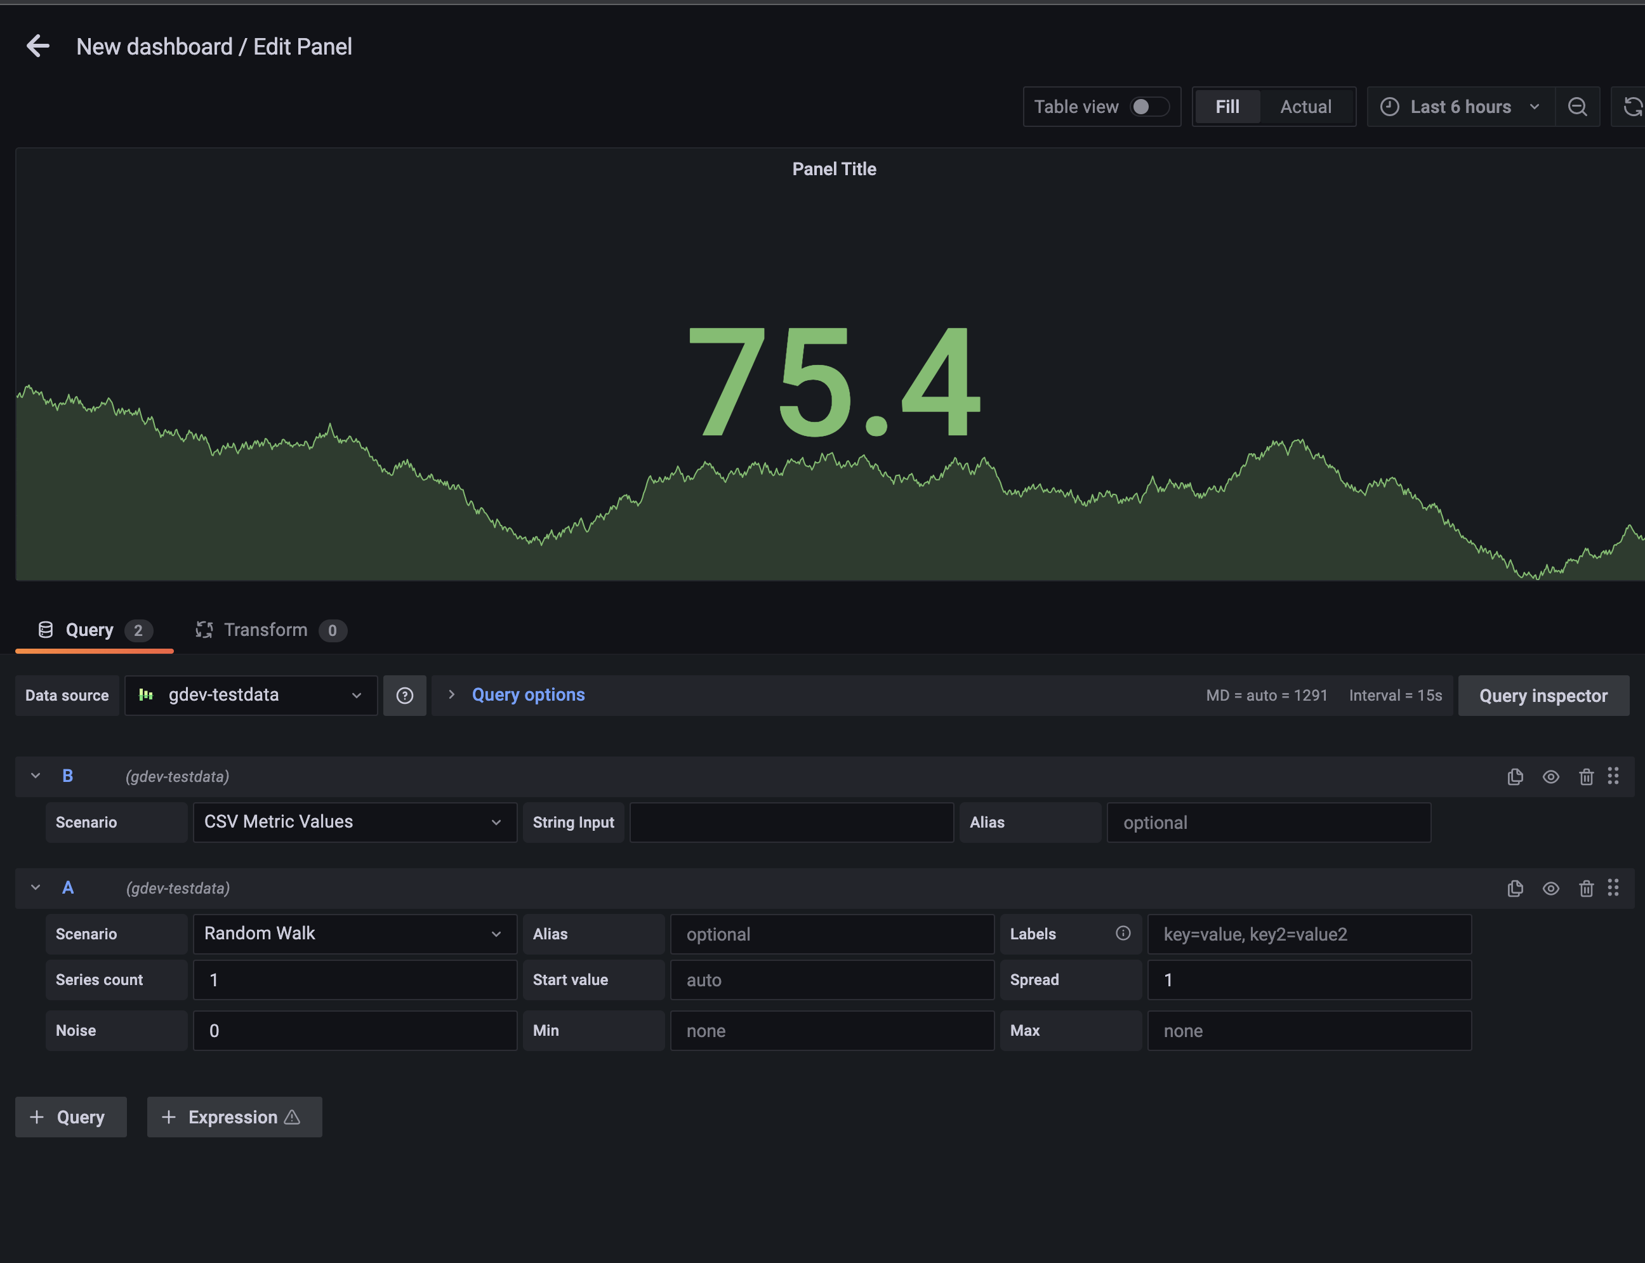Image resolution: width=1645 pixels, height=1263 pixels.
Task: Click the String Input field in query B
Action: (x=791, y=822)
